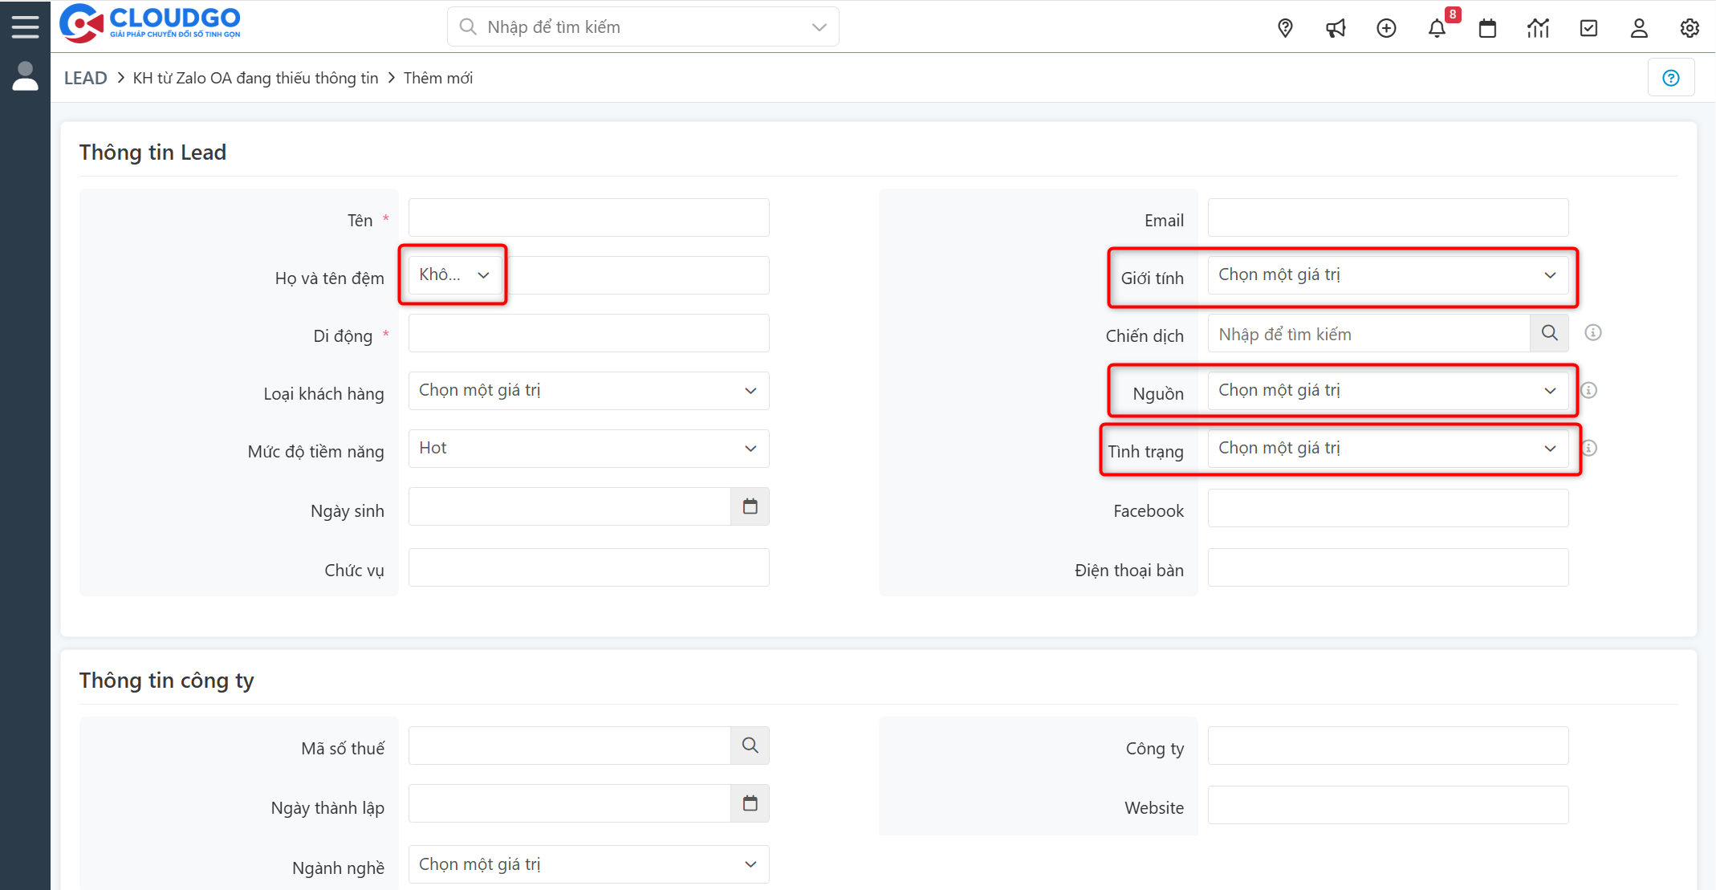This screenshot has width=1716, height=890.
Task: Click the task checklist icon
Action: tap(1588, 28)
